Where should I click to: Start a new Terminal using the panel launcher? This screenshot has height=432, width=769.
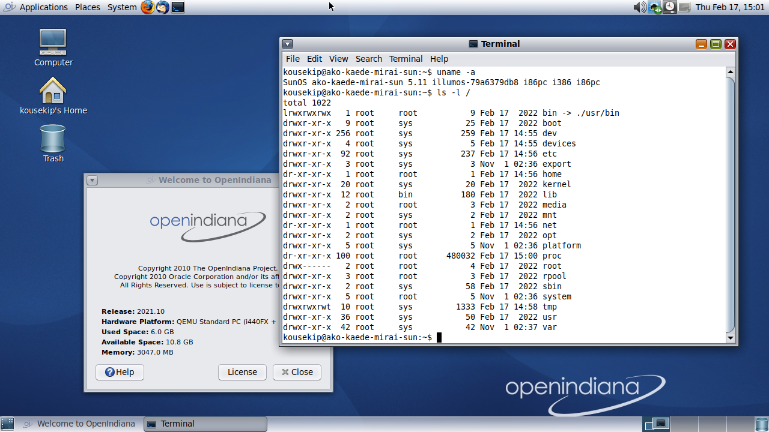(x=176, y=7)
